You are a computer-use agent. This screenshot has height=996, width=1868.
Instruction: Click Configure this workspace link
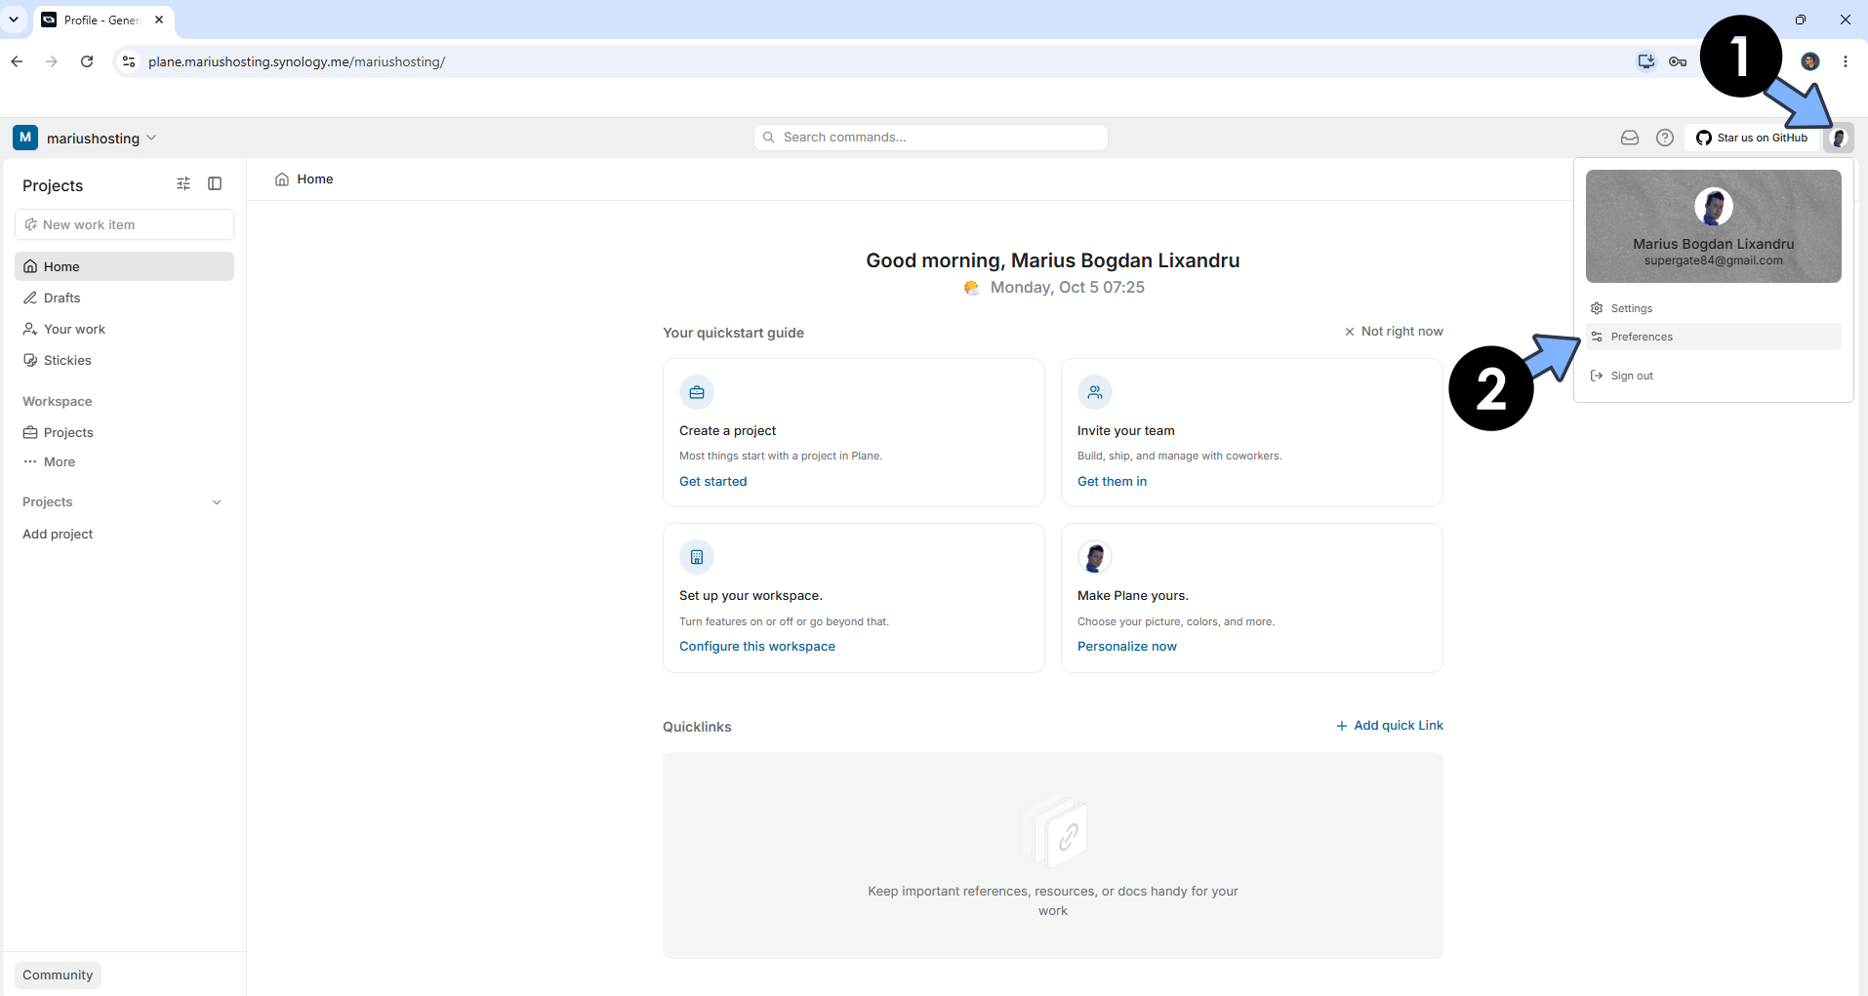(757, 646)
